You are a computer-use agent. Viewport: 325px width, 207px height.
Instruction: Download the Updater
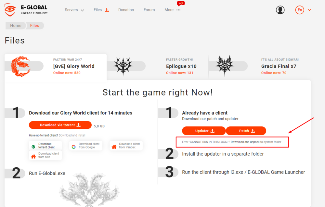pos(204,131)
